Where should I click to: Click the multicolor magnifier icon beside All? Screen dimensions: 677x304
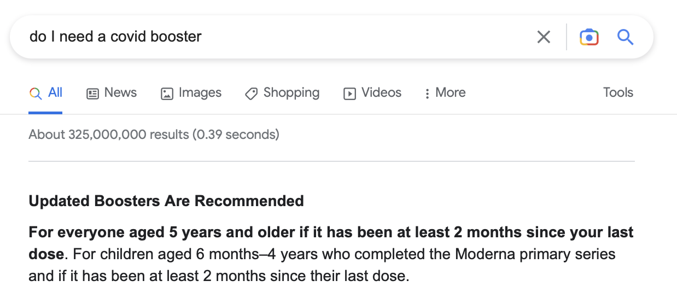point(36,93)
